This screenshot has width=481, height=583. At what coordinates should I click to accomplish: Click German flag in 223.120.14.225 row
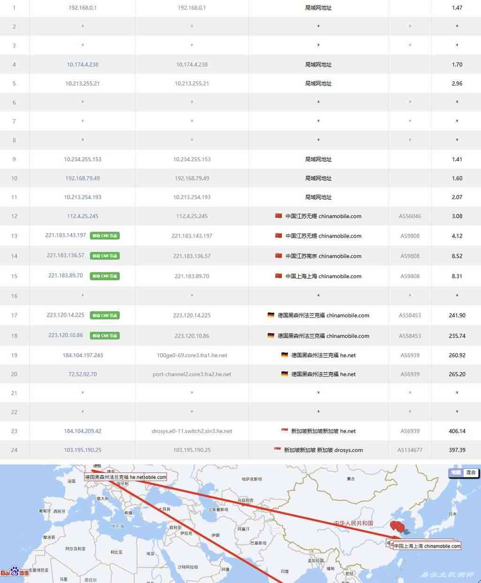pyautogui.click(x=271, y=315)
